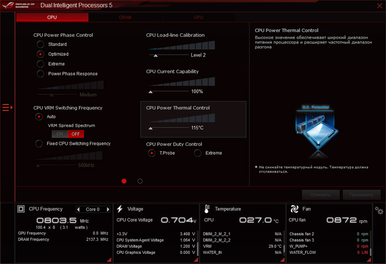Select T.Probe power duty control
This screenshot has height=264, width=386.
coord(152,153)
